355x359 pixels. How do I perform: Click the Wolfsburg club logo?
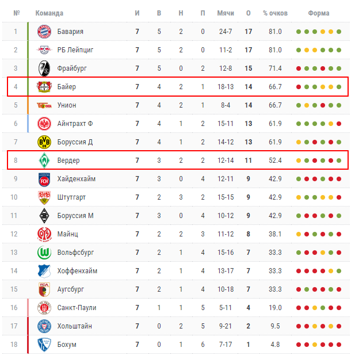click(44, 253)
